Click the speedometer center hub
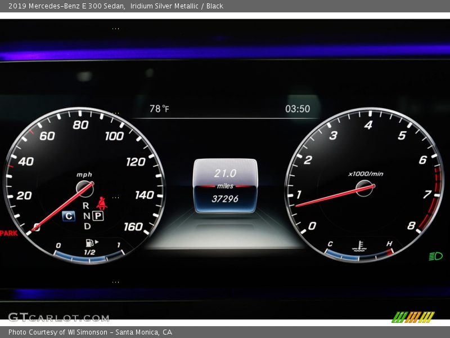Screen dimensions: 450x338 coord(85,189)
